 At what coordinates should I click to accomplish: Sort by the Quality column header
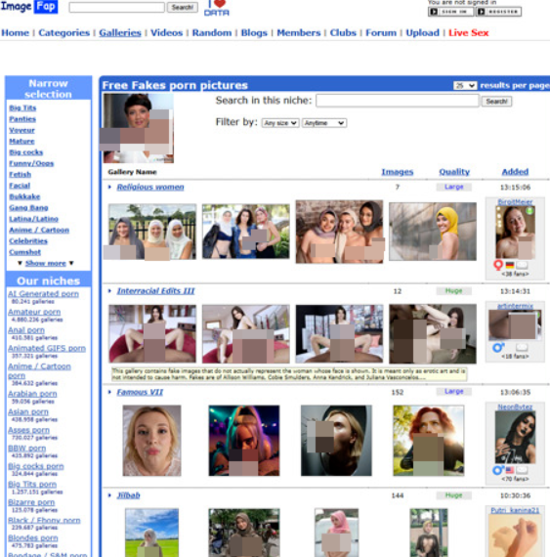454,172
